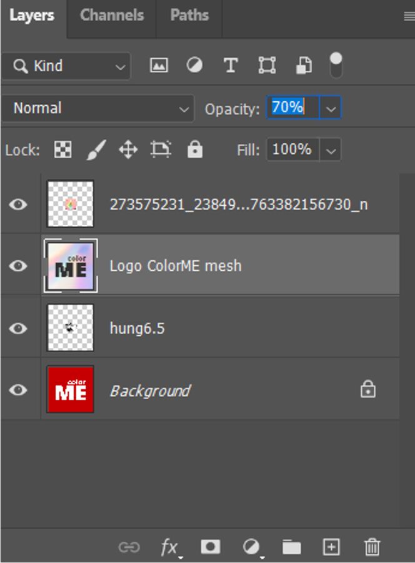Hide the Background layer
Image resolution: width=415 pixels, height=563 pixels.
[x=18, y=390]
